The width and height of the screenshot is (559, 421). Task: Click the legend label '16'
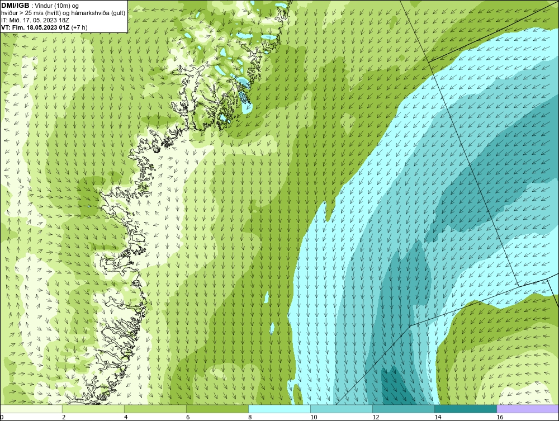pos(500,417)
